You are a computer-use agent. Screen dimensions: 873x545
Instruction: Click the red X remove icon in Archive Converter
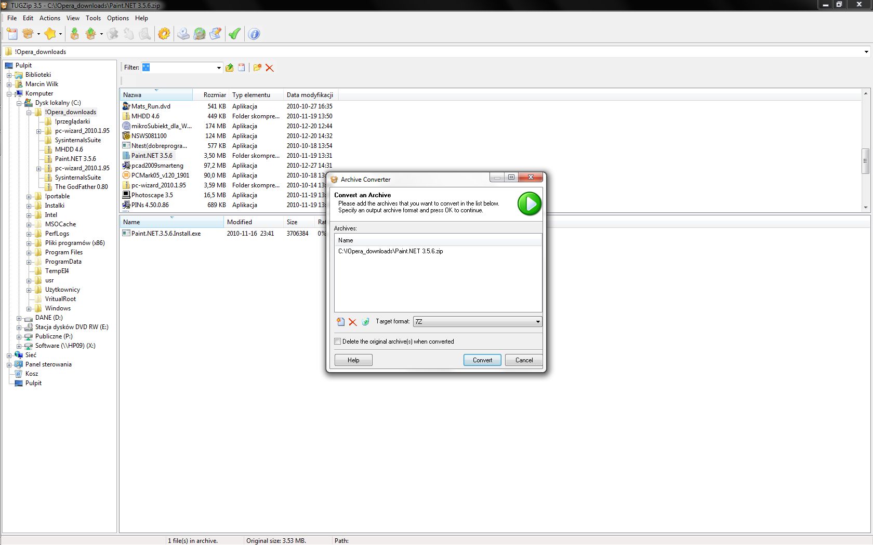353,322
